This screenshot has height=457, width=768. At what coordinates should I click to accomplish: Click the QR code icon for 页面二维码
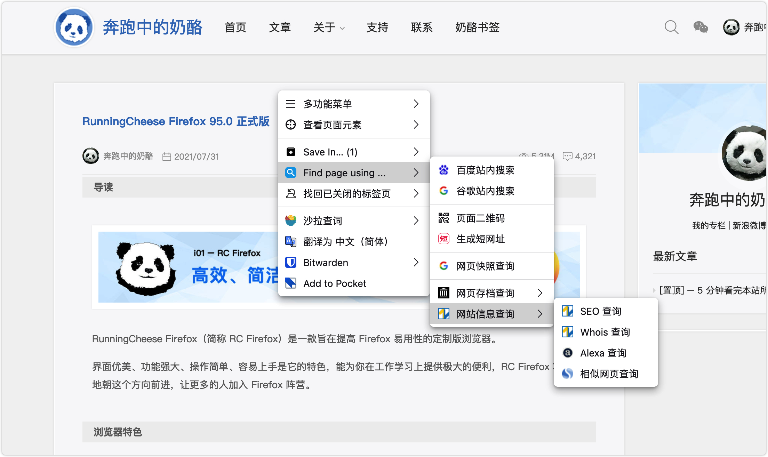click(x=443, y=218)
